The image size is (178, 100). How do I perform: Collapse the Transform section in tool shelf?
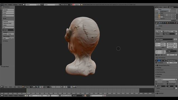click(x=6, y=7)
